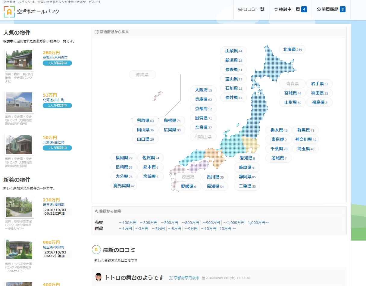This screenshot has height=286, width=366.
Task: Select 広島県 prefecture button
Action: click(172, 130)
